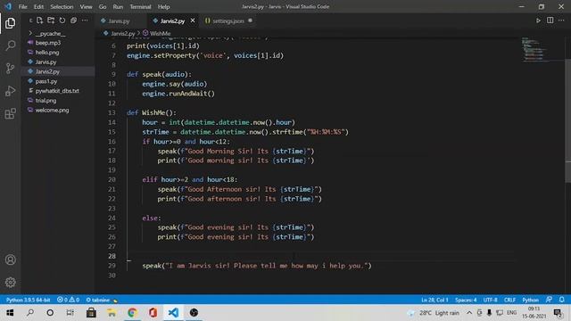
Task: Open explorer more actions ellipsis
Action: point(85,21)
